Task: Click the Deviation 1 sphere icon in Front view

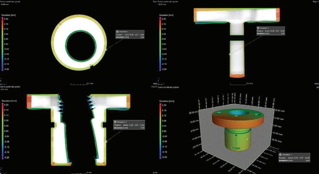Action: click(x=115, y=122)
